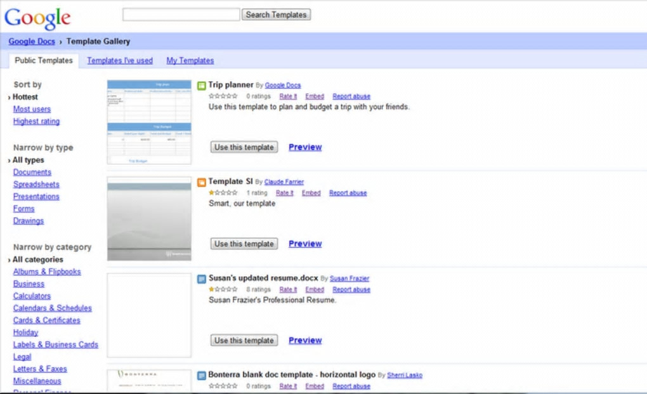
Task: Preview Susan's updated resume template
Action: (x=305, y=340)
